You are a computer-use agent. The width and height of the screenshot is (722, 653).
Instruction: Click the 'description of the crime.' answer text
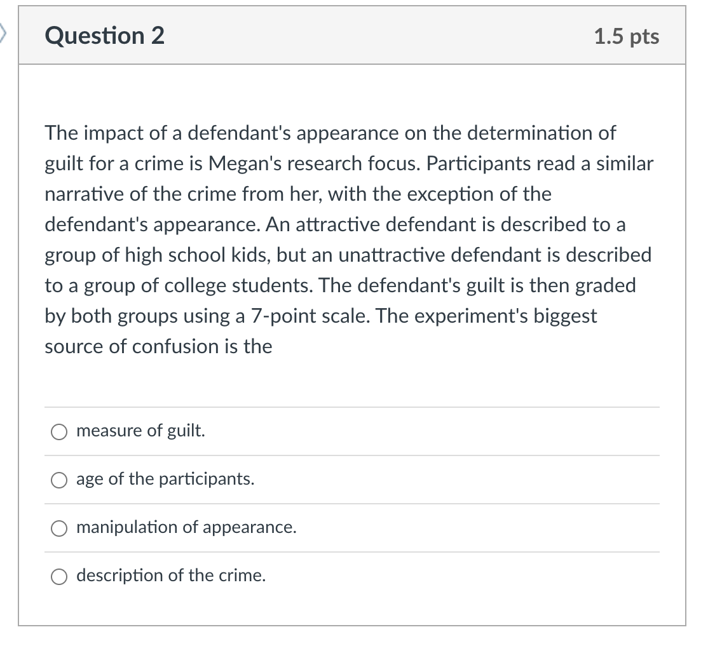(x=172, y=576)
